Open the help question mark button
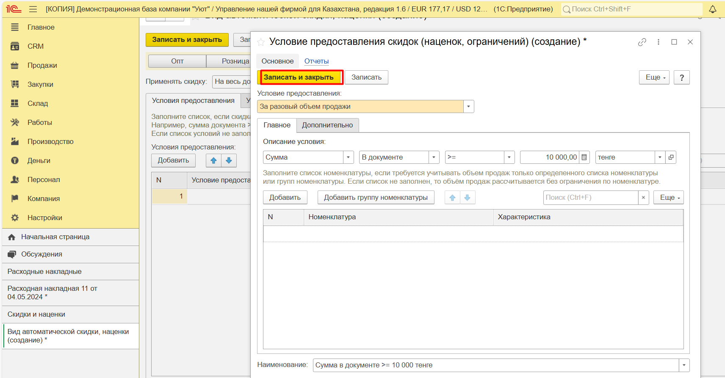725x378 pixels. coord(681,77)
